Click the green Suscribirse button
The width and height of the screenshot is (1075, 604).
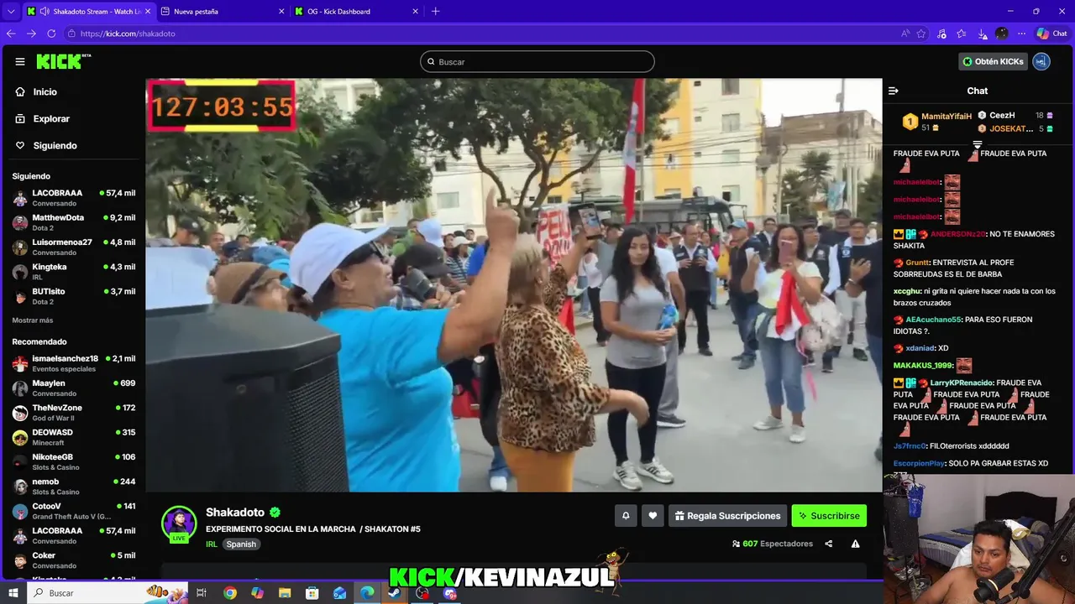[x=829, y=516]
